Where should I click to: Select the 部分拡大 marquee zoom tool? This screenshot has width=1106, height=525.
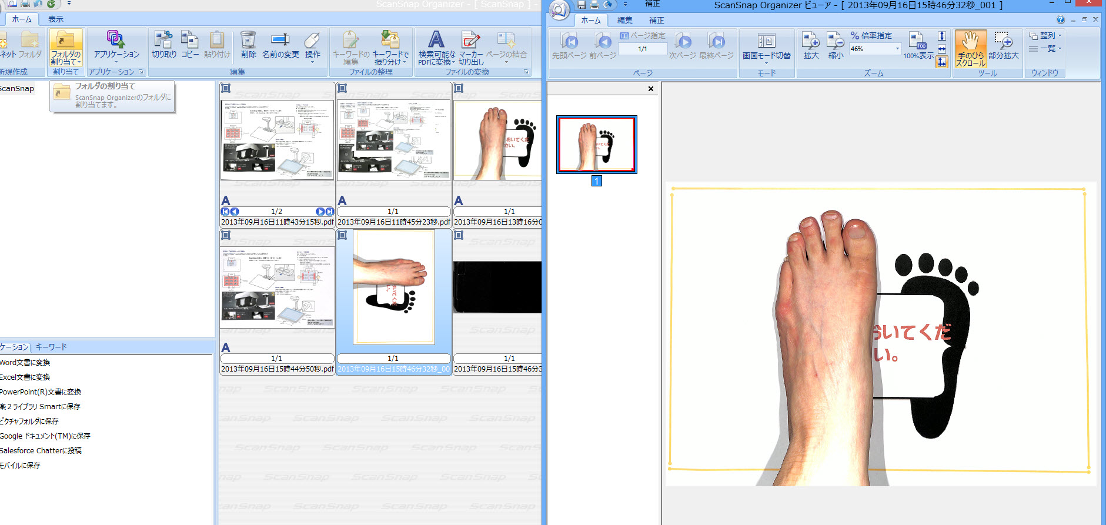tap(1003, 46)
